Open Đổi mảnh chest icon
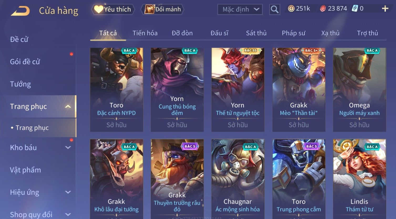396x219 pixels. 149,9
